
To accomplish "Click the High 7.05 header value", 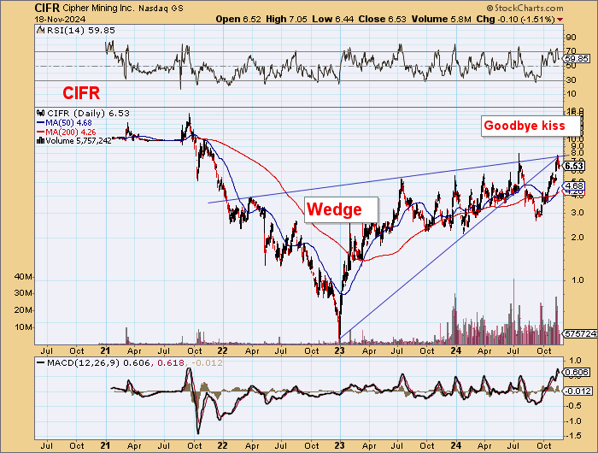I will [x=286, y=19].
